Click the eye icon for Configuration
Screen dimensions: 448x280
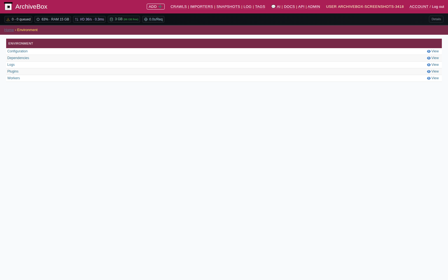[429, 52]
